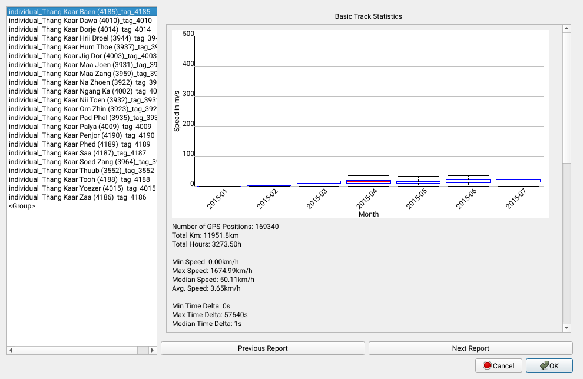The image size is (583, 379).
Task: Select Thang Kaar Baen (4185) track
Action: pyautogui.click(x=79, y=12)
